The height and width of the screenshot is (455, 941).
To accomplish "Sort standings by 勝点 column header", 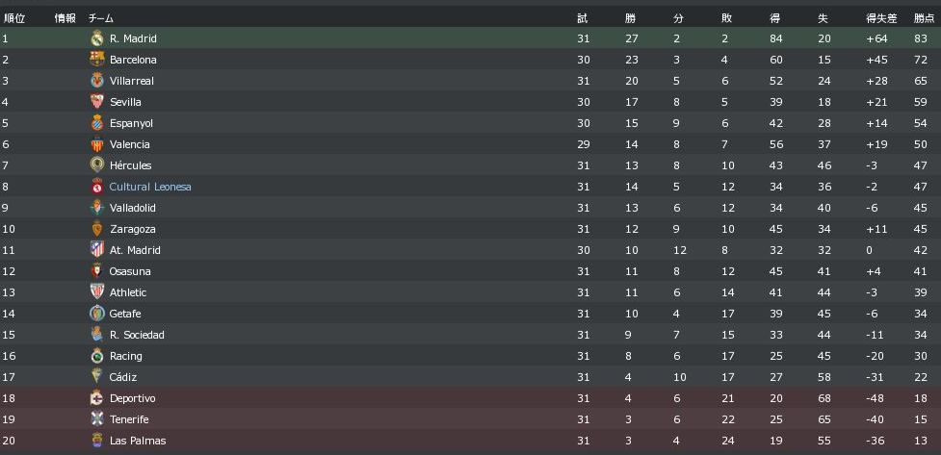I will 923,18.
